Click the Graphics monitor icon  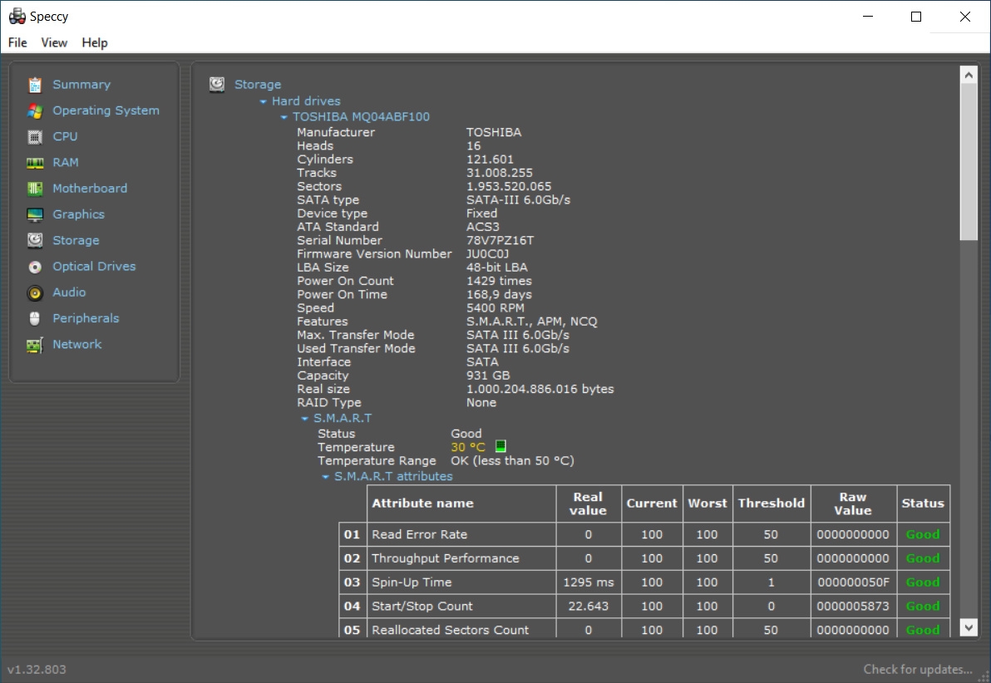(35, 215)
